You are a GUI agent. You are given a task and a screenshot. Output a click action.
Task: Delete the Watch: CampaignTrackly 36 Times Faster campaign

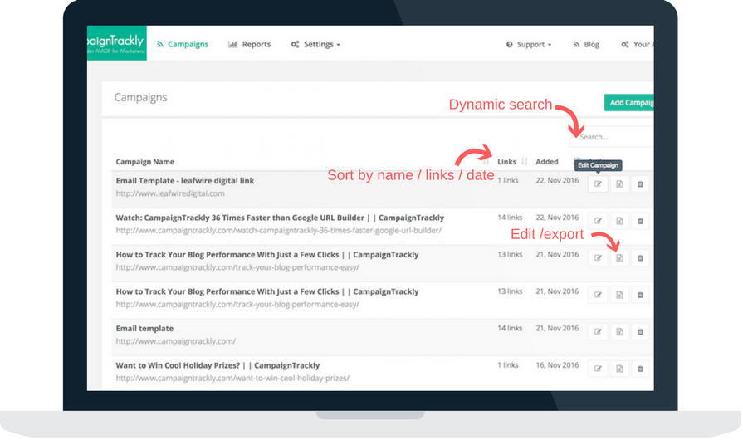pyautogui.click(x=640, y=221)
